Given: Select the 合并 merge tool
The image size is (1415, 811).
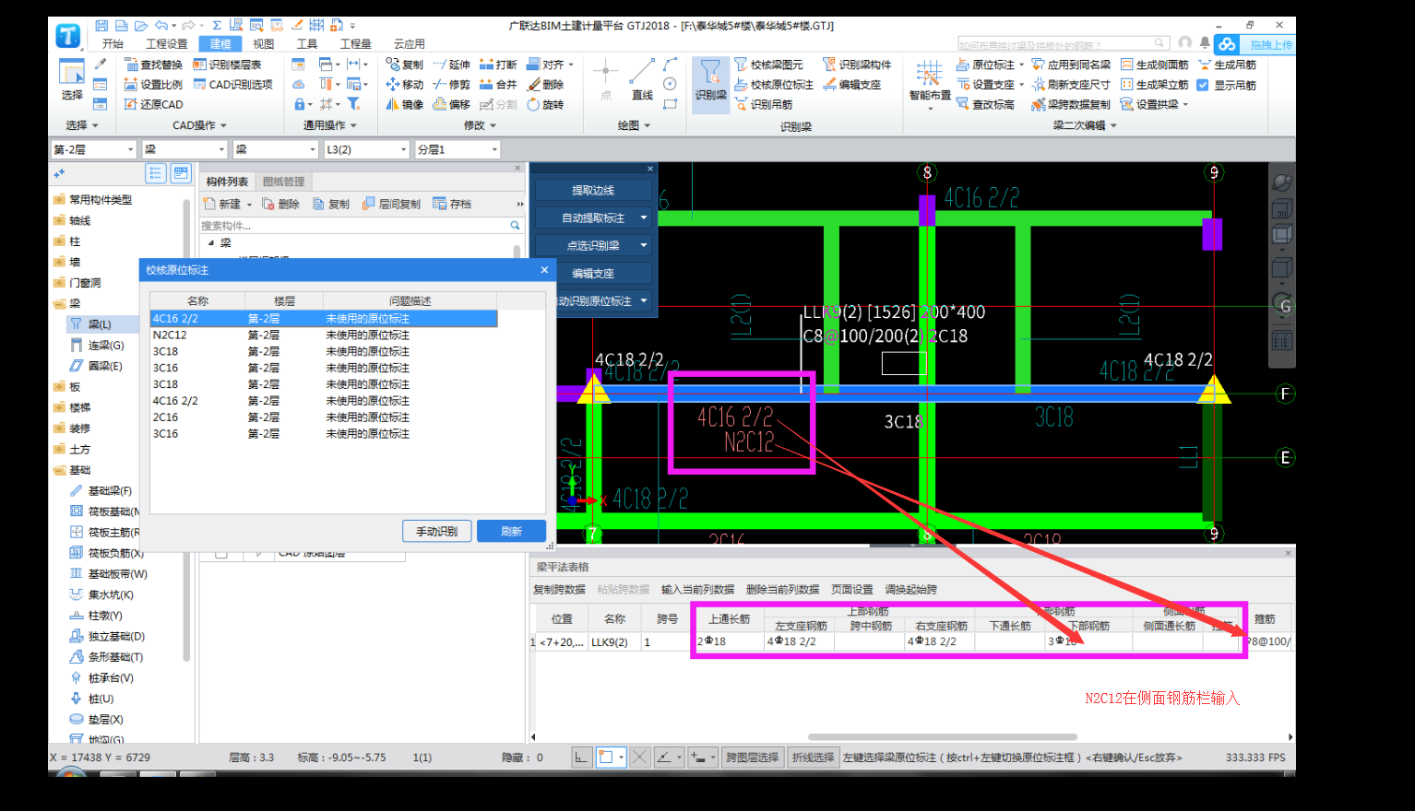Looking at the screenshot, I should tap(498, 84).
